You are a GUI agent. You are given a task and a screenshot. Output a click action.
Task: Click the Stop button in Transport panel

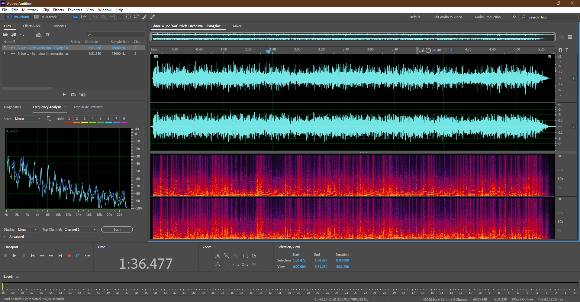pyautogui.click(x=5, y=256)
